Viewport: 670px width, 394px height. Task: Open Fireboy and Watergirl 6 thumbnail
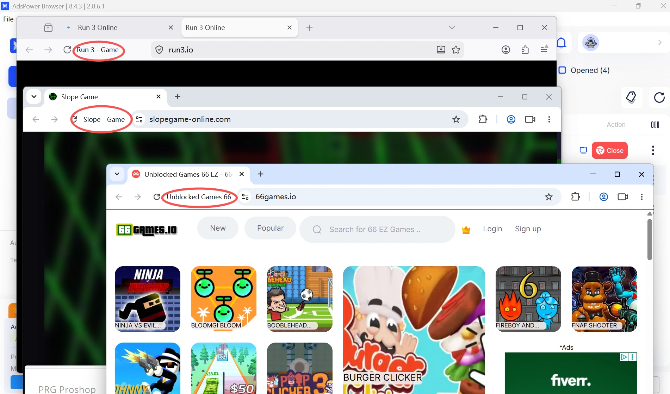pos(528,299)
